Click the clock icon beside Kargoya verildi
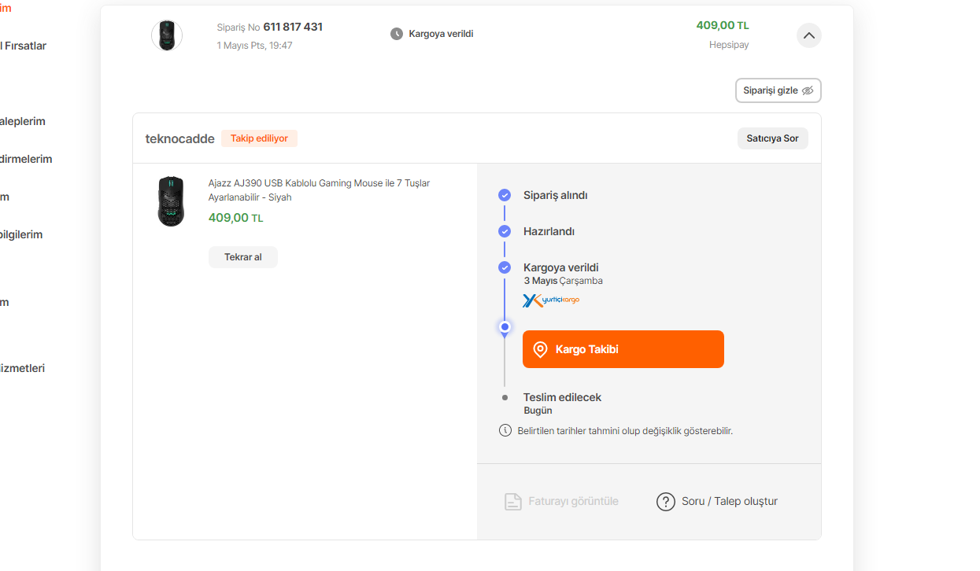980x571 pixels. click(x=397, y=34)
